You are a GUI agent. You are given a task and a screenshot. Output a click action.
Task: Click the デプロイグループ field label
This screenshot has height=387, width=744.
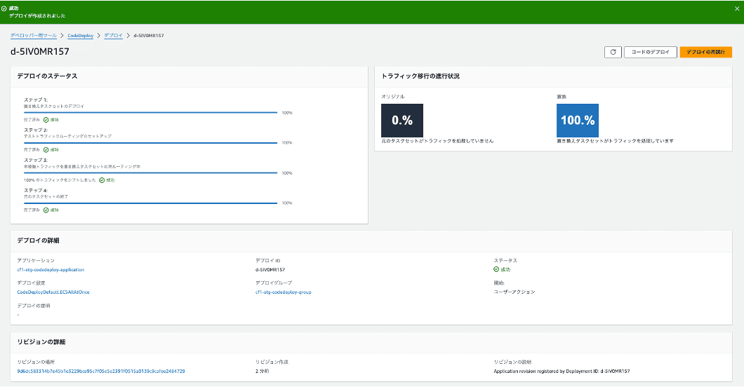point(273,283)
